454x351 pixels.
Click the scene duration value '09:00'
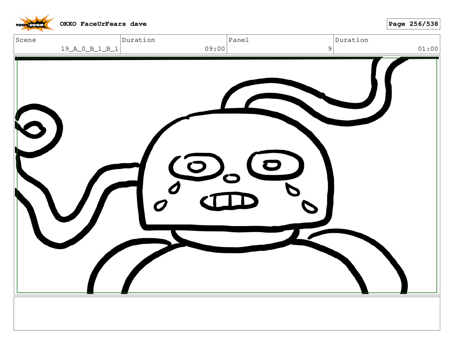point(215,49)
